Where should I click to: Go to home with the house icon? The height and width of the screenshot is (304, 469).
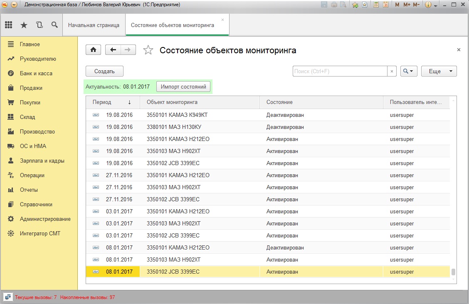[93, 49]
